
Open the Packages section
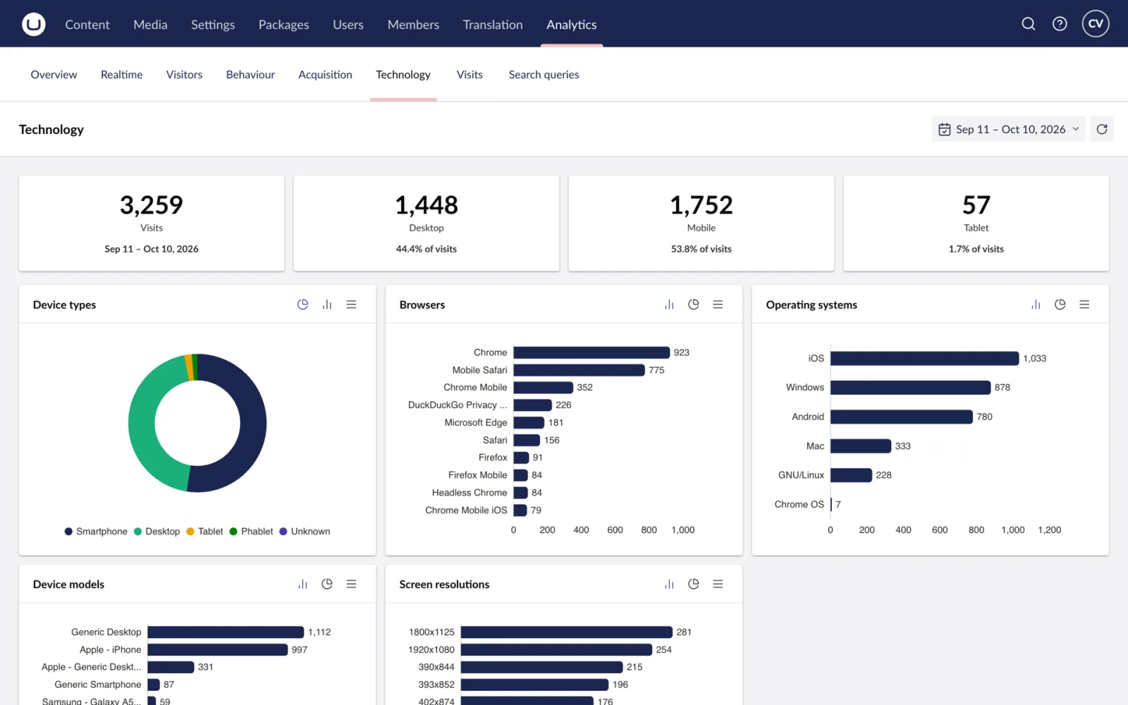(283, 25)
